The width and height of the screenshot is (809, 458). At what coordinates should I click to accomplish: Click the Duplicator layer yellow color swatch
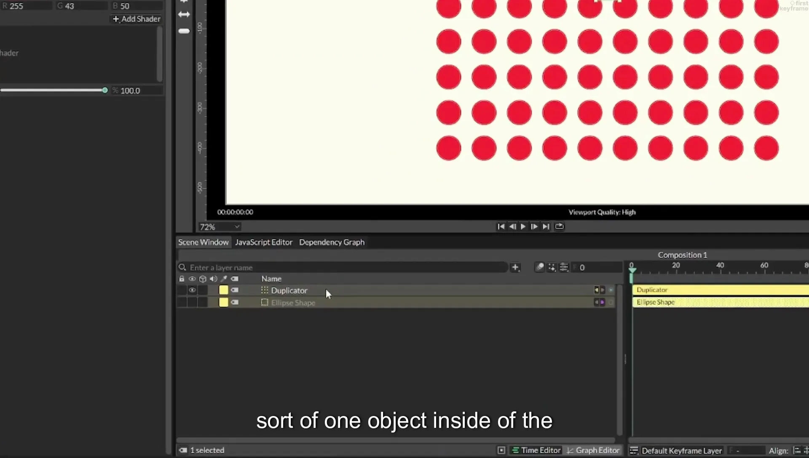tap(223, 290)
